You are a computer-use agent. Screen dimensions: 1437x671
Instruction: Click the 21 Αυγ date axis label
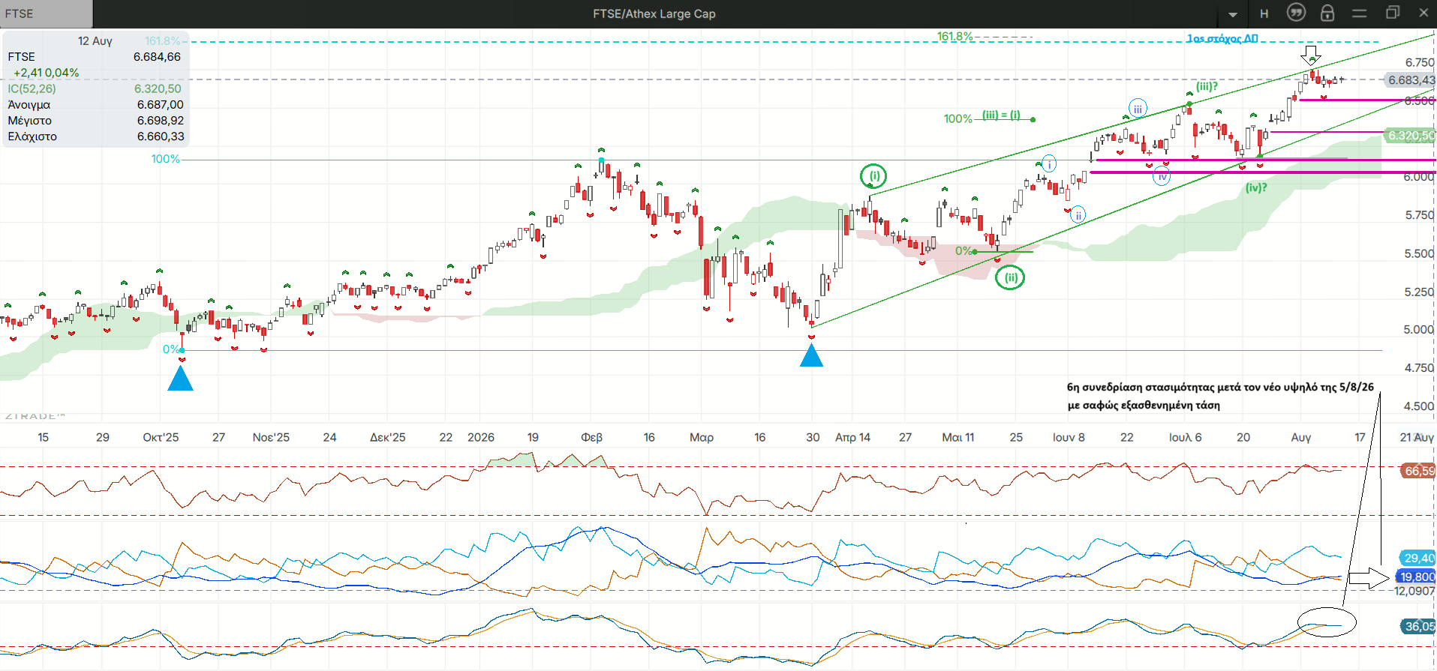(1417, 437)
